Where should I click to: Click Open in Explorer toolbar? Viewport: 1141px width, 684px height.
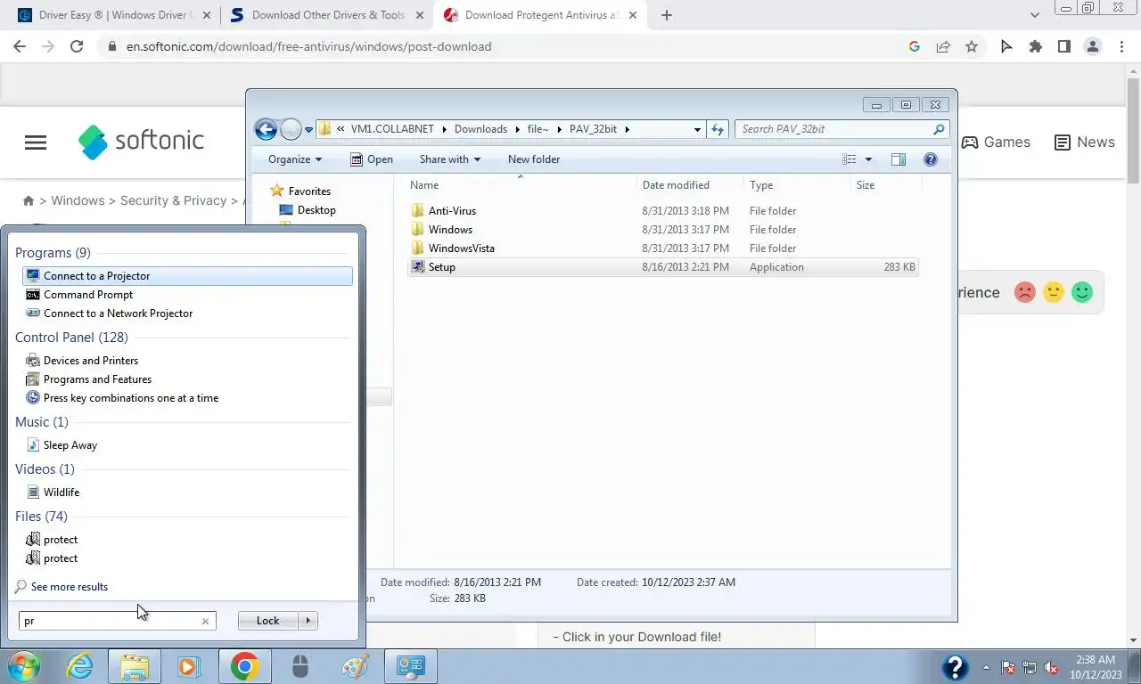372,159
